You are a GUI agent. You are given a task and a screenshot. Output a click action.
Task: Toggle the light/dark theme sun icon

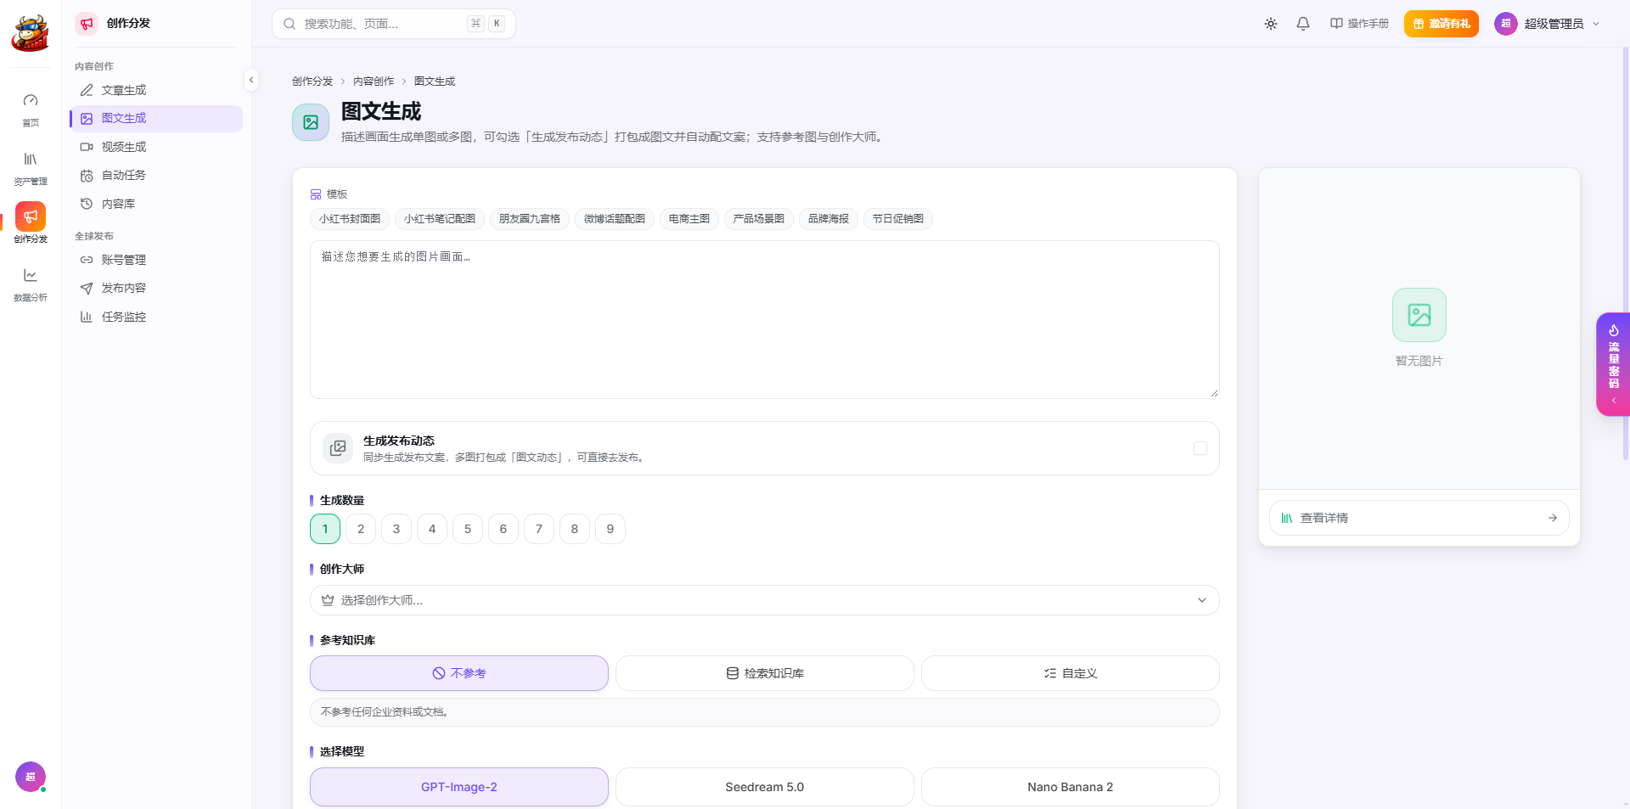click(x=1271, y=24)
